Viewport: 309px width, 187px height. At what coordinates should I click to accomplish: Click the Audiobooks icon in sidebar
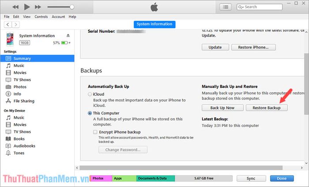click(x=8, y=146)
